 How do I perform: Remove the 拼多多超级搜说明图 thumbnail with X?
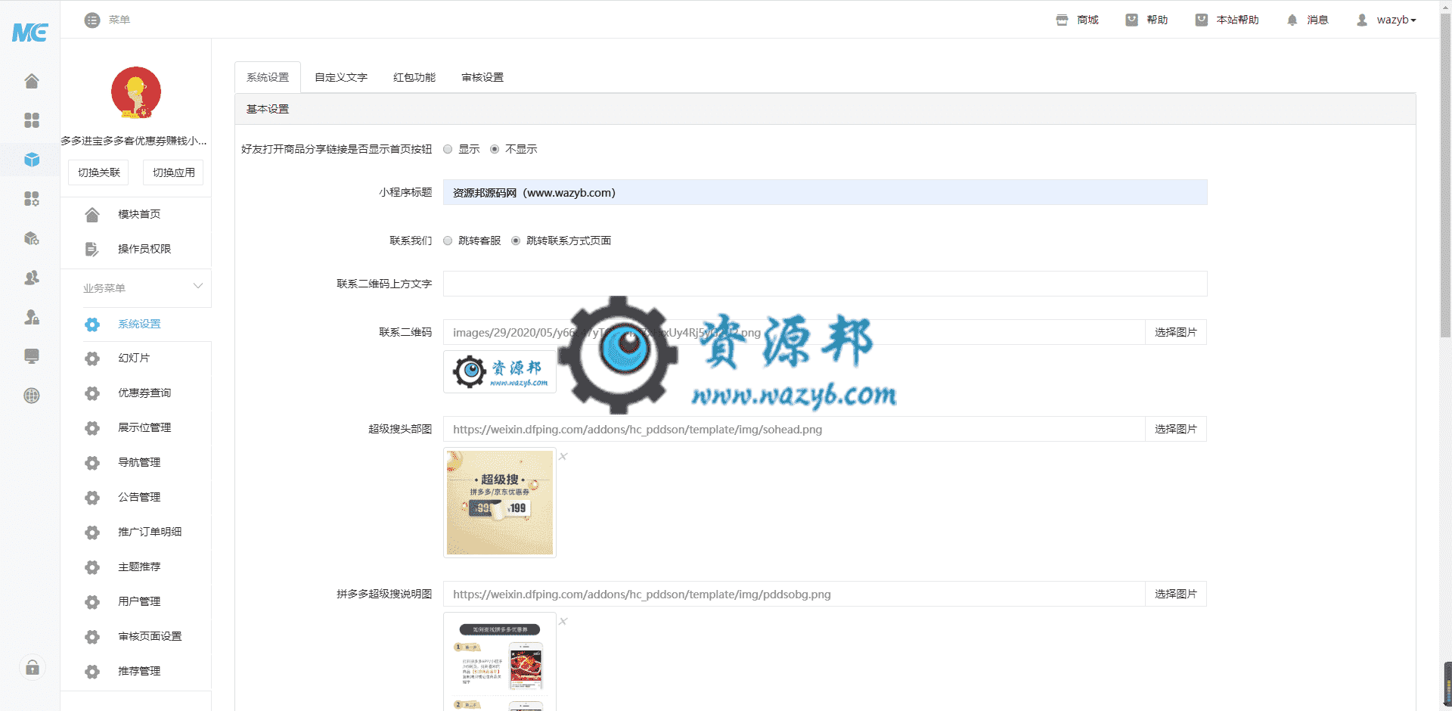(x=563, y=621)
